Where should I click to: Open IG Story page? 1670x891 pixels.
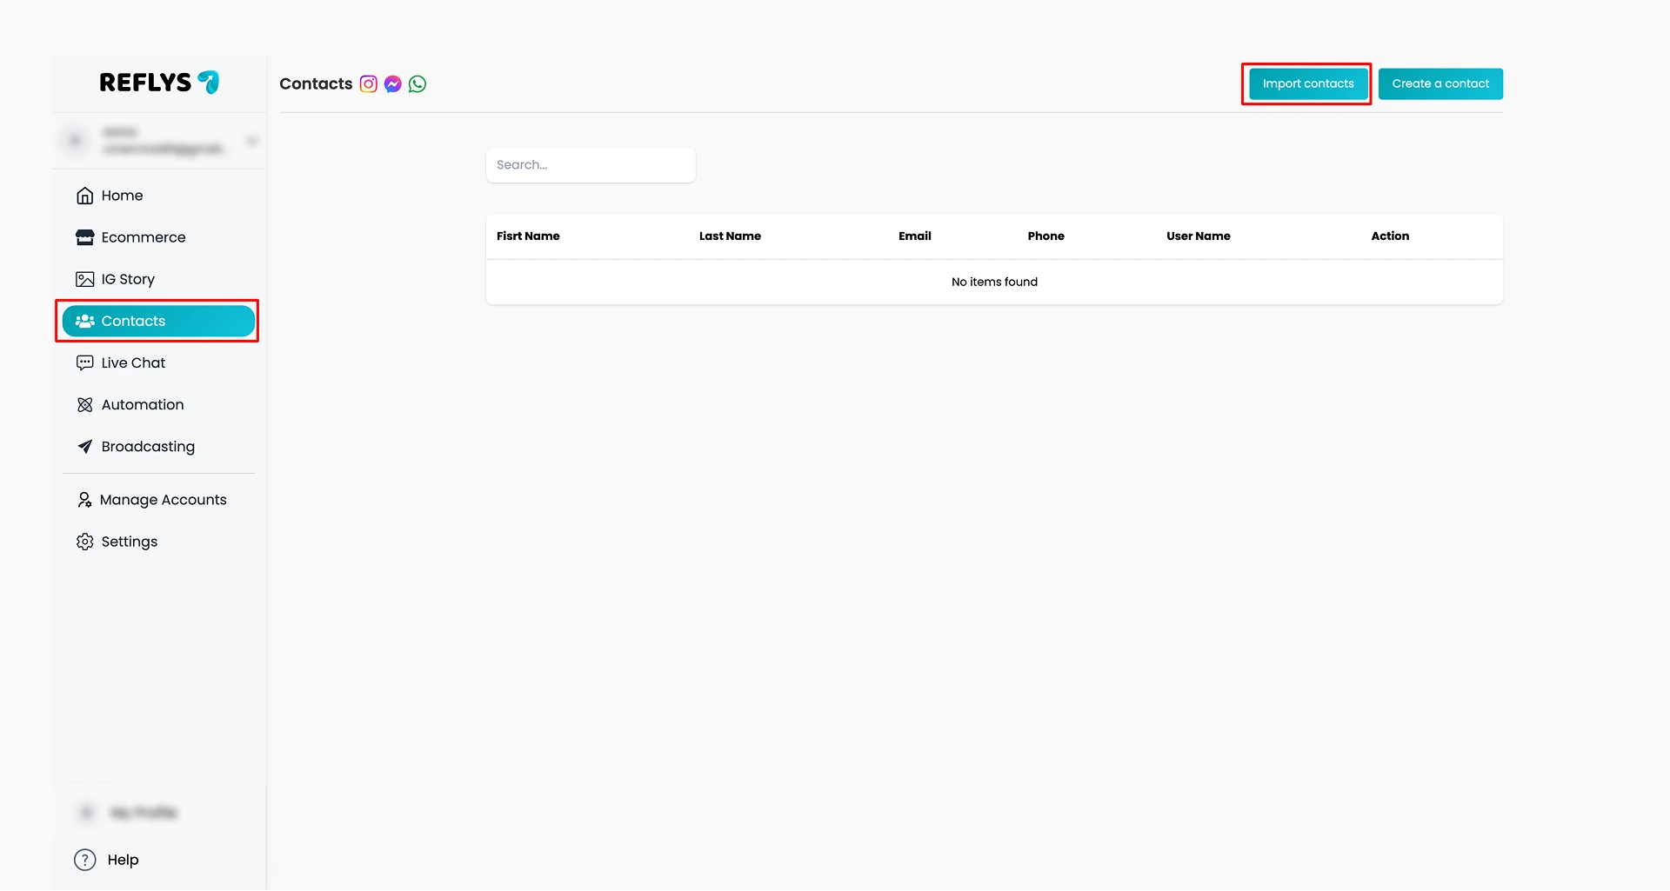pyautogui.click(x=158, y=279)
